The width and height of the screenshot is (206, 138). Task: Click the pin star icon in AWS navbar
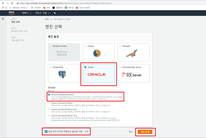click(x=55, y=13)
